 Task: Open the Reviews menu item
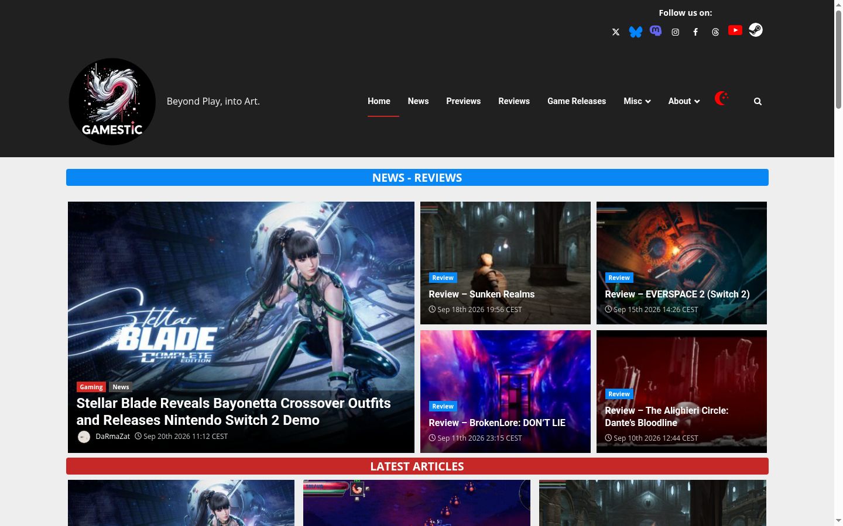pos(514,101)
